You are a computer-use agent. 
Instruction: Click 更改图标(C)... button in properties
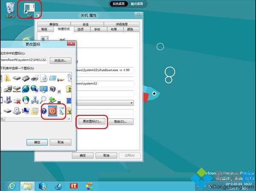point(92,121)
